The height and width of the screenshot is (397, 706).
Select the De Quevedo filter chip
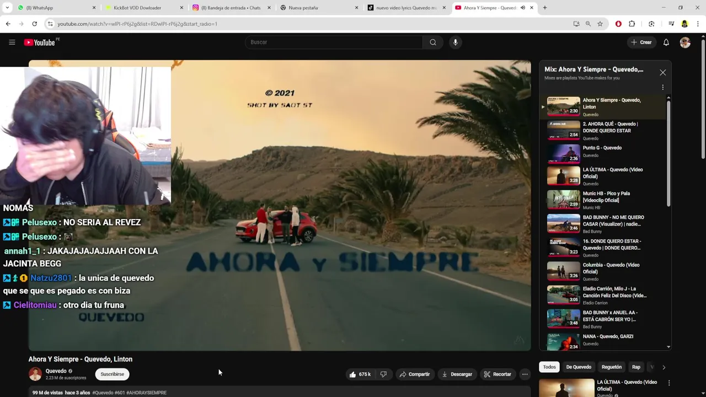579,367
